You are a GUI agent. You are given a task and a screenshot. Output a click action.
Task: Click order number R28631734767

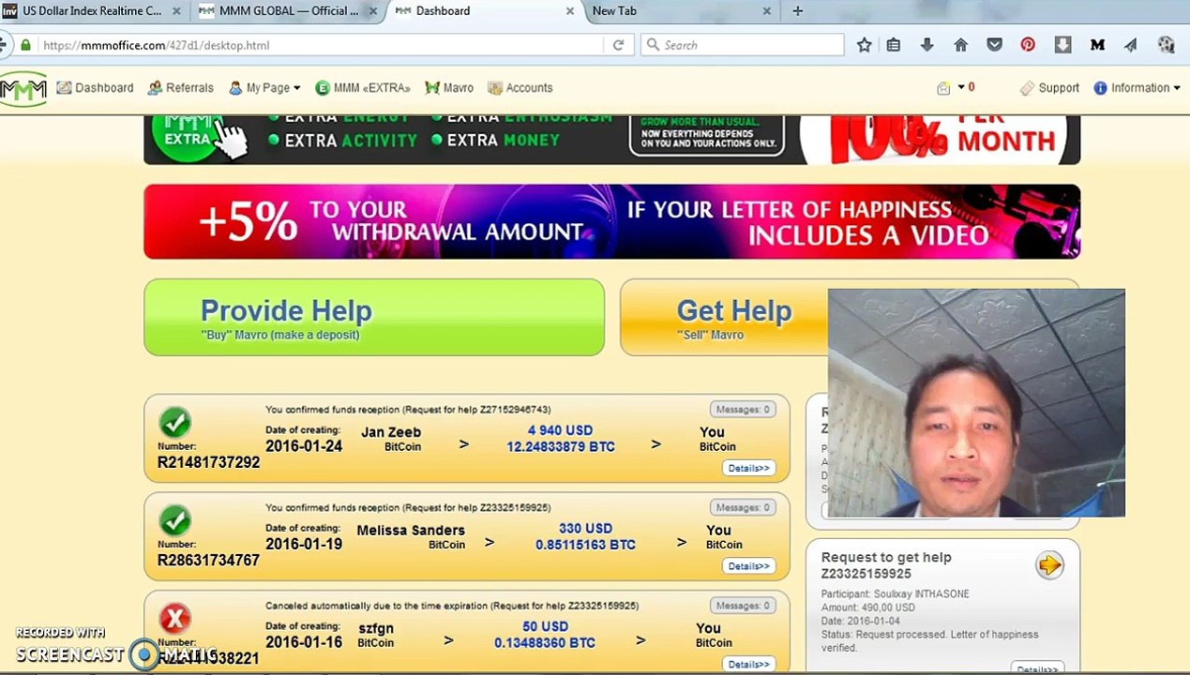click(208, 560)
